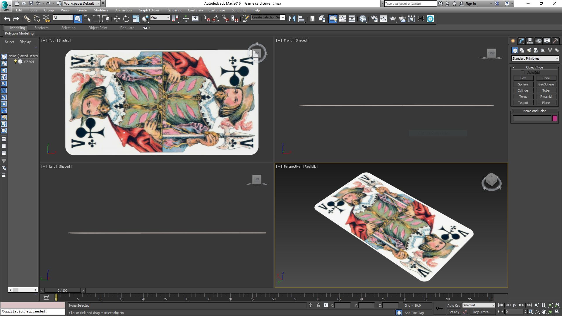Click the Sphere button

pyautogui.click(x=523, y=84)
